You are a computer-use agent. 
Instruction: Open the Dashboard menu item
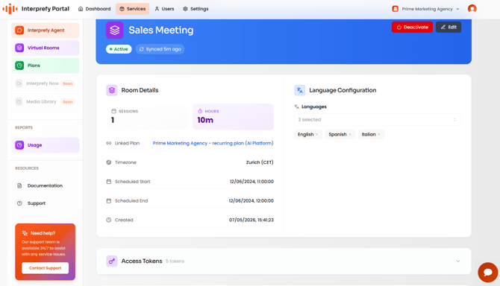click(x=94, y=9)
